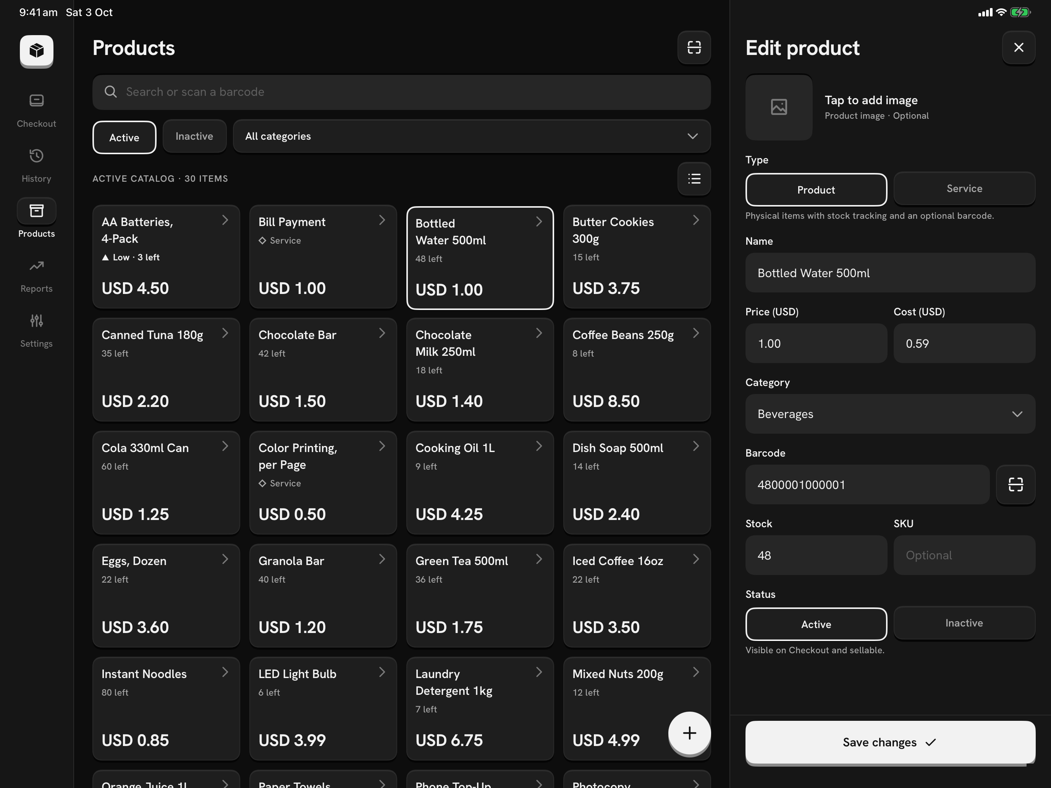Tap the product image placeholder
The width and height of the screenshot is (1051, 788).
tap(779, 107)
